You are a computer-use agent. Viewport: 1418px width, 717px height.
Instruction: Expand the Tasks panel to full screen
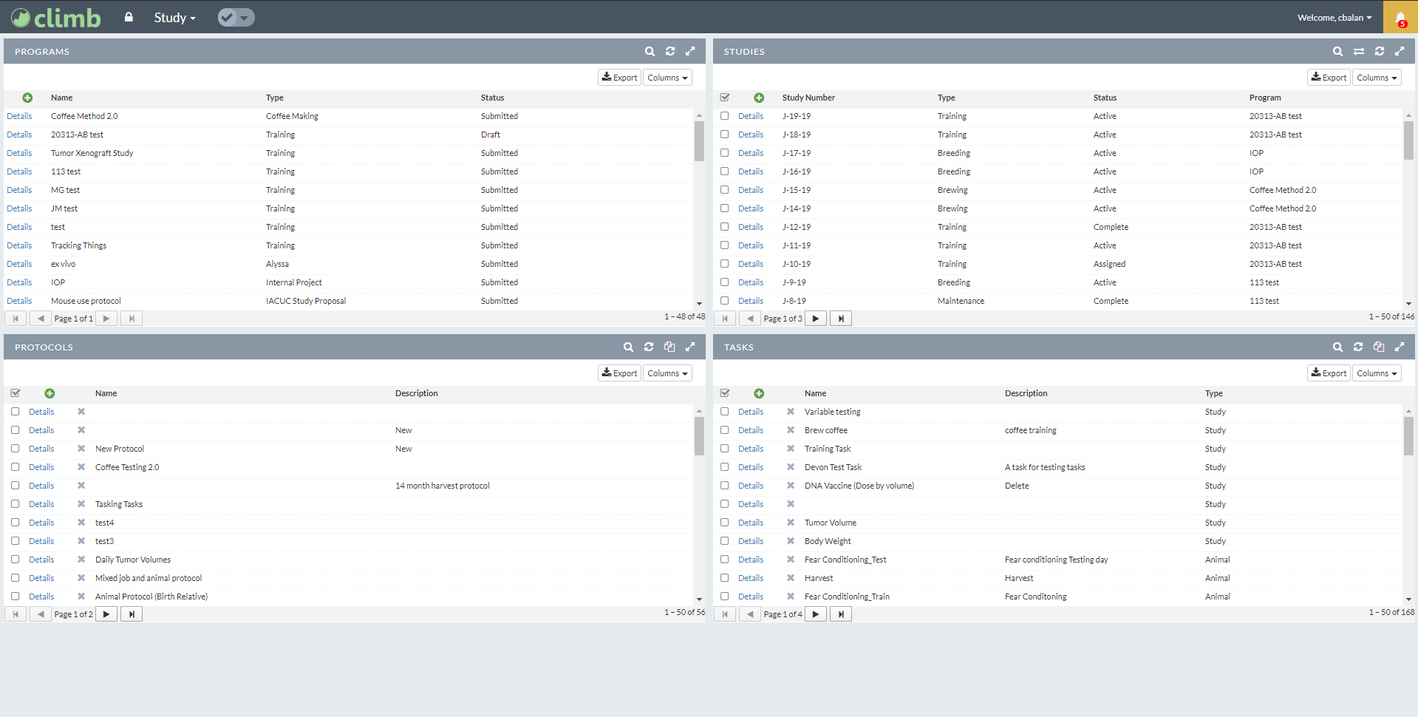tap(1400, 347)
